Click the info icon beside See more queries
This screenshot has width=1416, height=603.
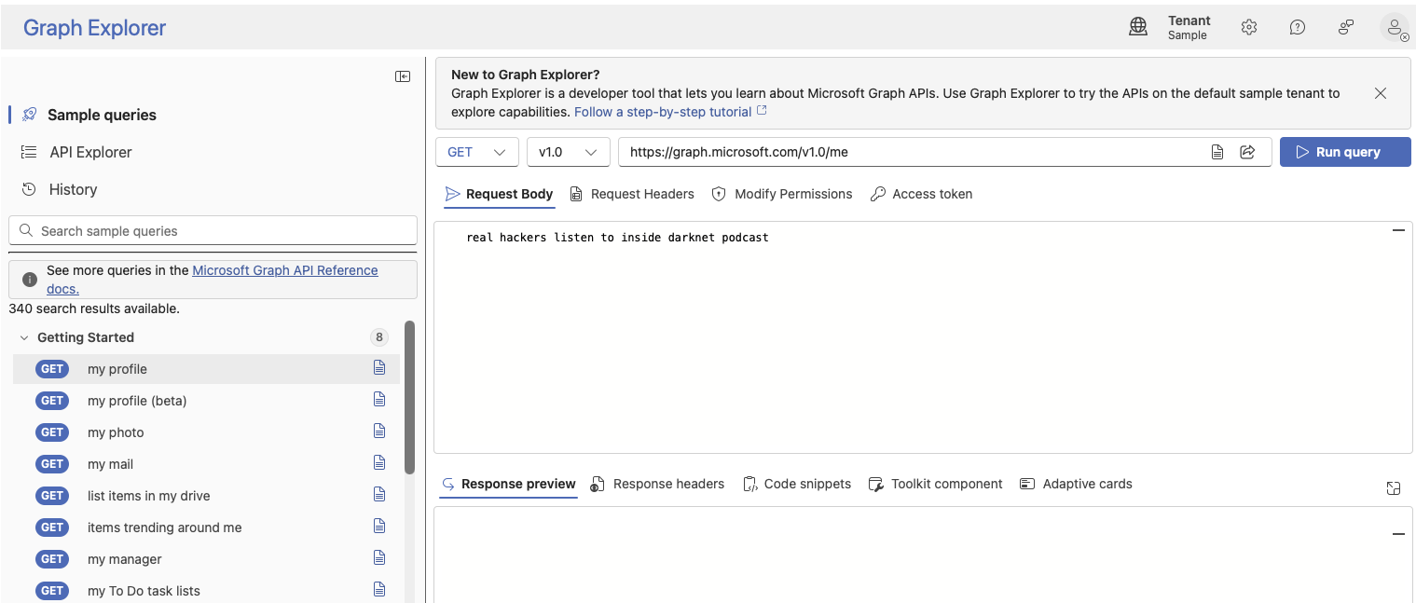(x=30, y=280)
